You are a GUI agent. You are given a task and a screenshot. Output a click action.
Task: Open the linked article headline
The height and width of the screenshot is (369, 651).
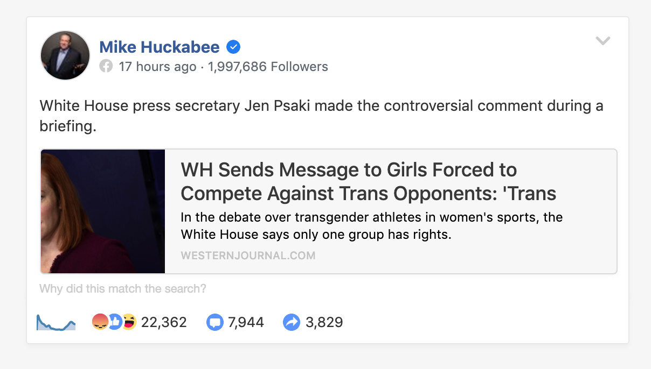point(349,181)
